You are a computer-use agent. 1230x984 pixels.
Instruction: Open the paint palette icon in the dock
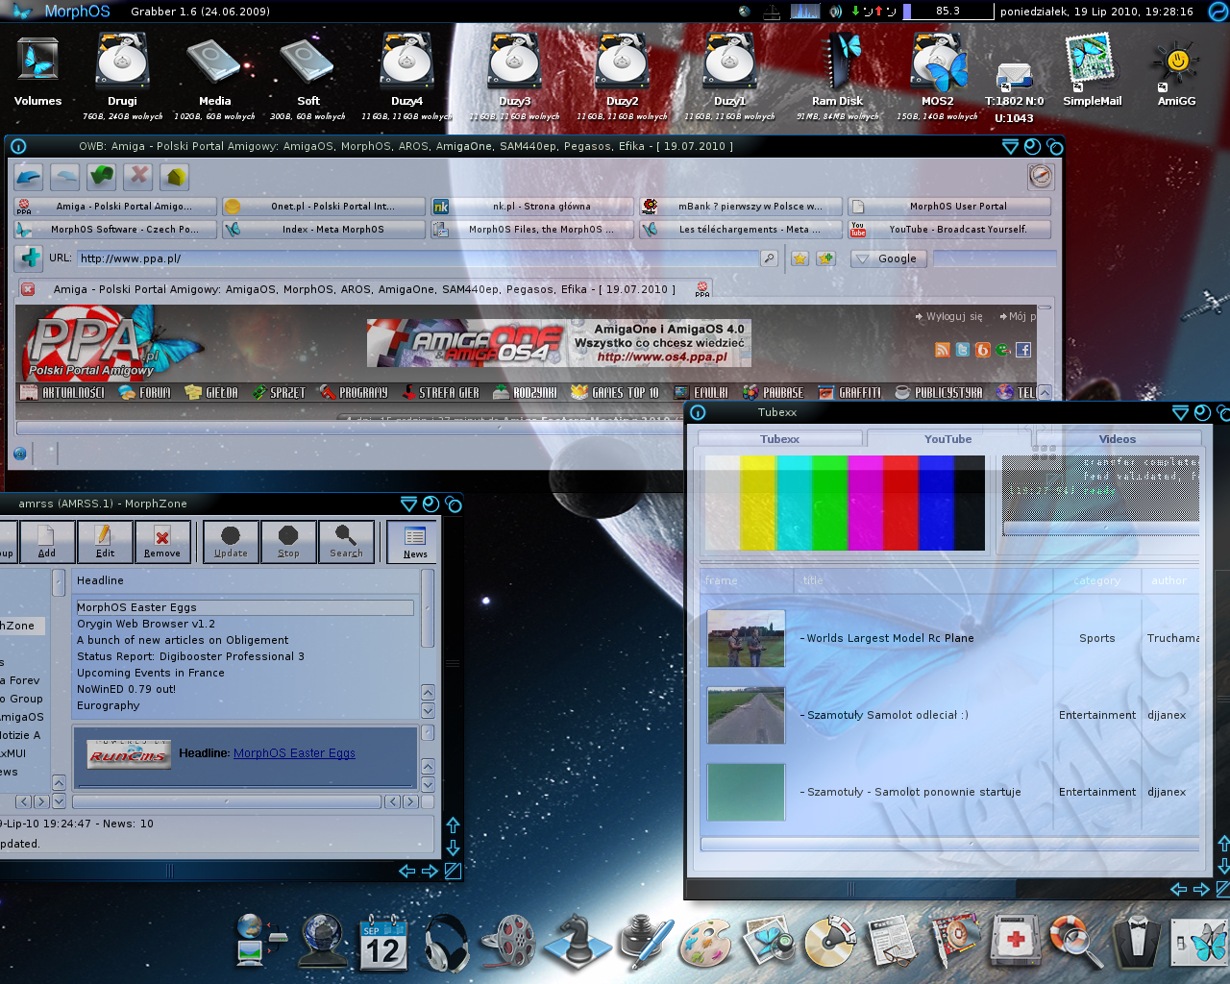[705, 944]
